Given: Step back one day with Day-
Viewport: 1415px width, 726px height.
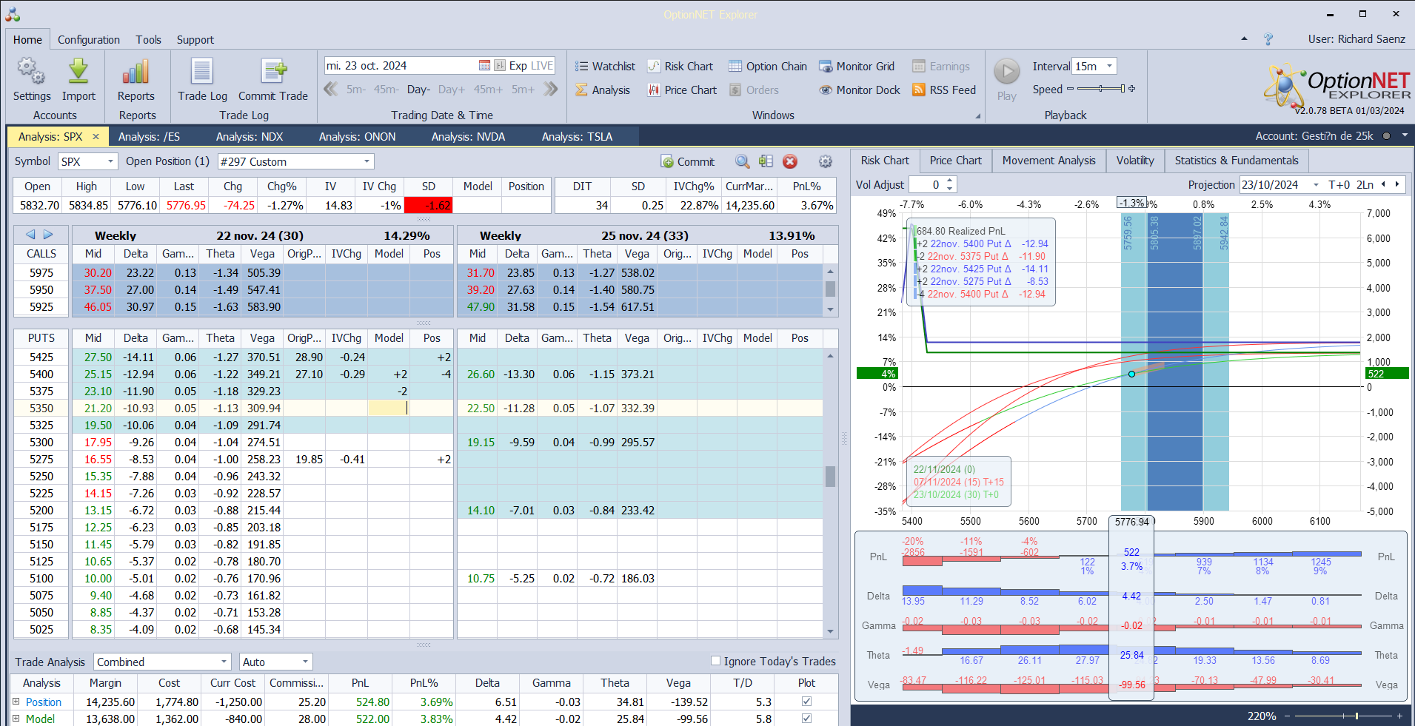Looking at the screenshot, I should [418, 90].
